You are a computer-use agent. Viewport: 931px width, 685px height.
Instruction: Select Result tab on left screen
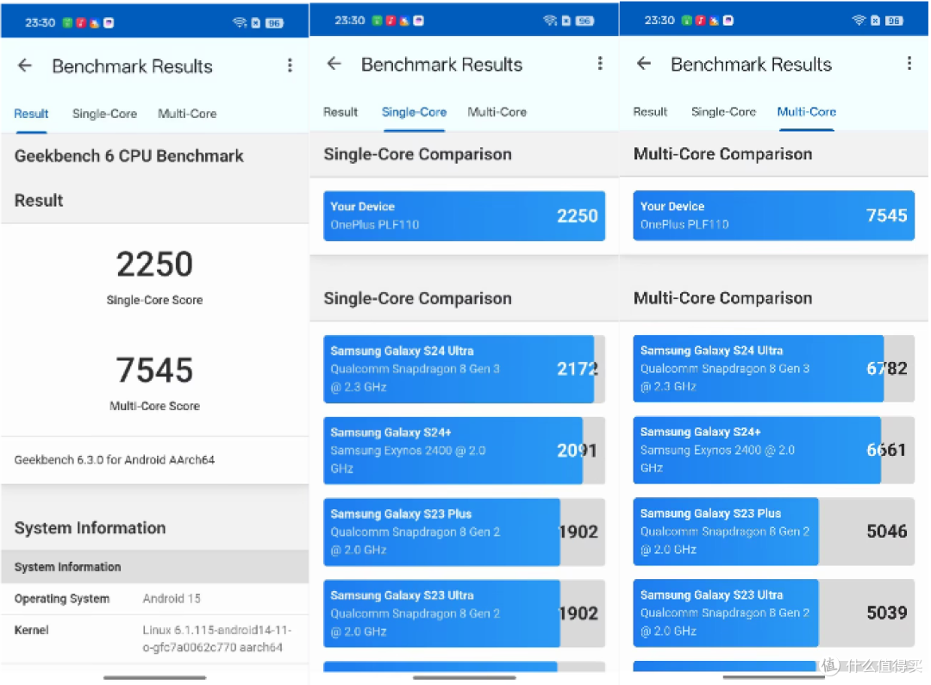pos(31,114)
